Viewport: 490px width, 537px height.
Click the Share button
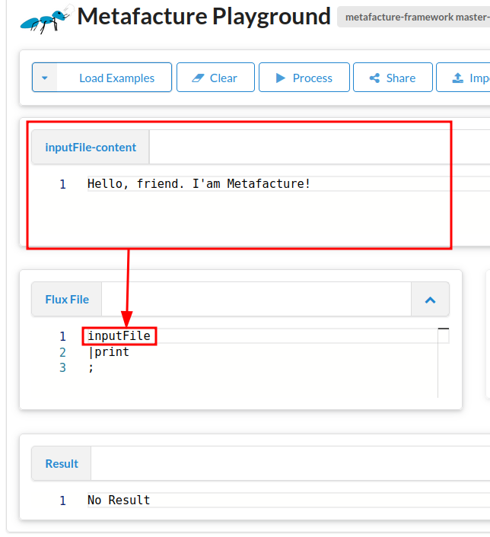(393, 78)
